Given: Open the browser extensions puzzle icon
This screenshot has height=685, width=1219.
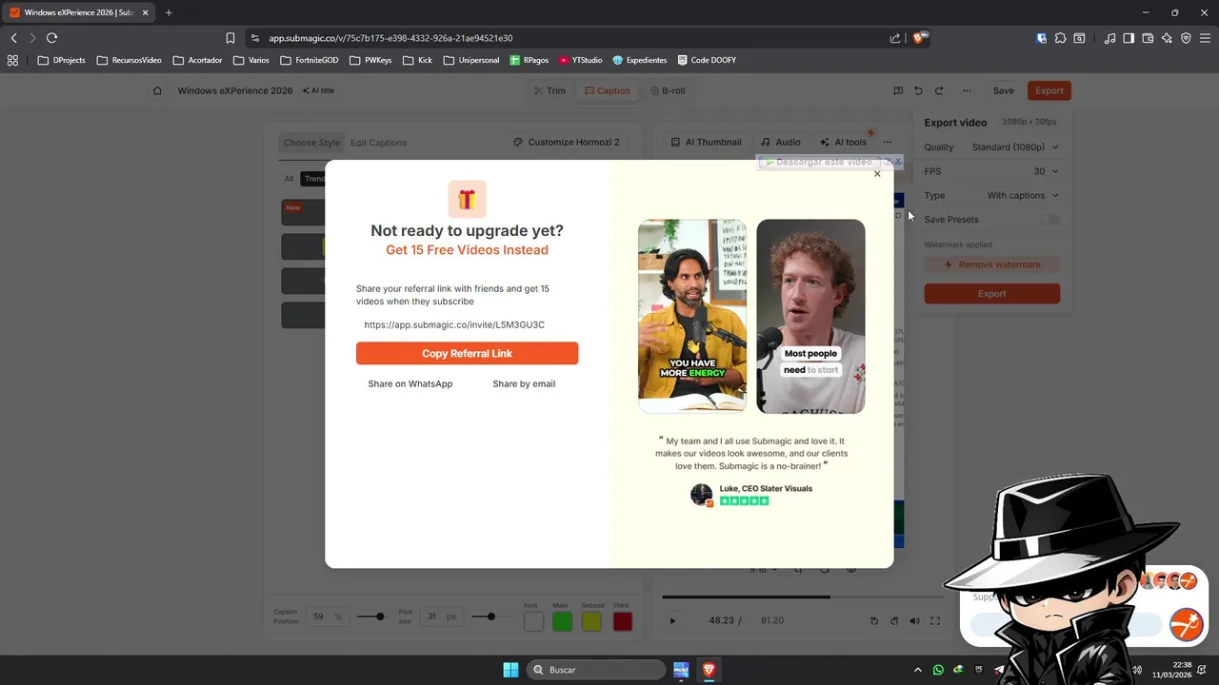Looking at the screenshot, I should pos(1061,38).
